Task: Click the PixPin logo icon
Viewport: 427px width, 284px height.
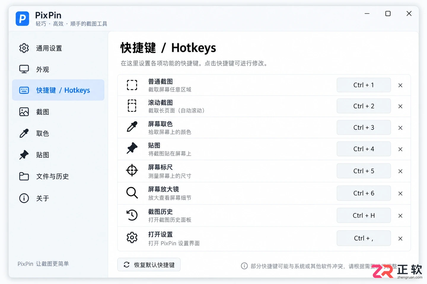Action: click(23, 19)
